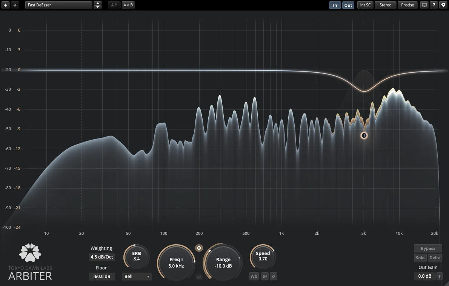The height and width of the screenshot is (286, 449).
Task: Click the redo forward arrow icon
Action: coord(14,5)
